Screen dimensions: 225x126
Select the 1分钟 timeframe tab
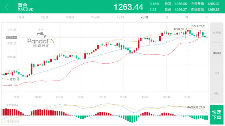(21, 17)
